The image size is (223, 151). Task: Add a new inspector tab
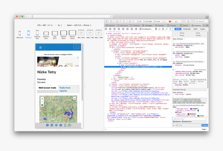coord(204,26)
